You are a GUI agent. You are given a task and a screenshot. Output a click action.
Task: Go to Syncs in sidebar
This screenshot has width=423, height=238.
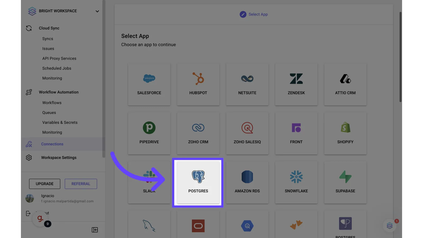(x=48, y=39)
